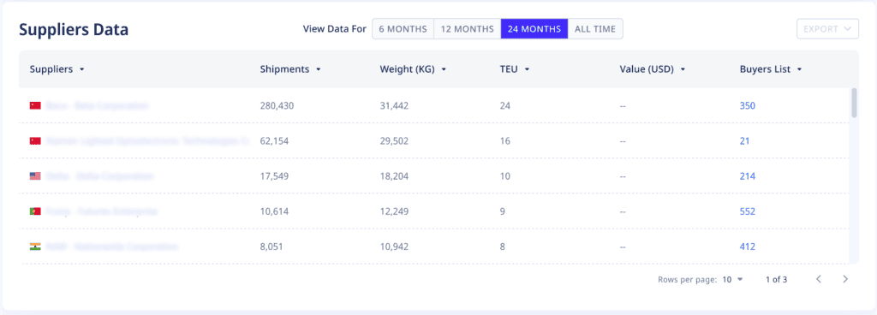Image resolution: width=877 pixels, height=315 pixels.
Task: Sort by Suppliers column arrow
Action: [x=81, y=70]
